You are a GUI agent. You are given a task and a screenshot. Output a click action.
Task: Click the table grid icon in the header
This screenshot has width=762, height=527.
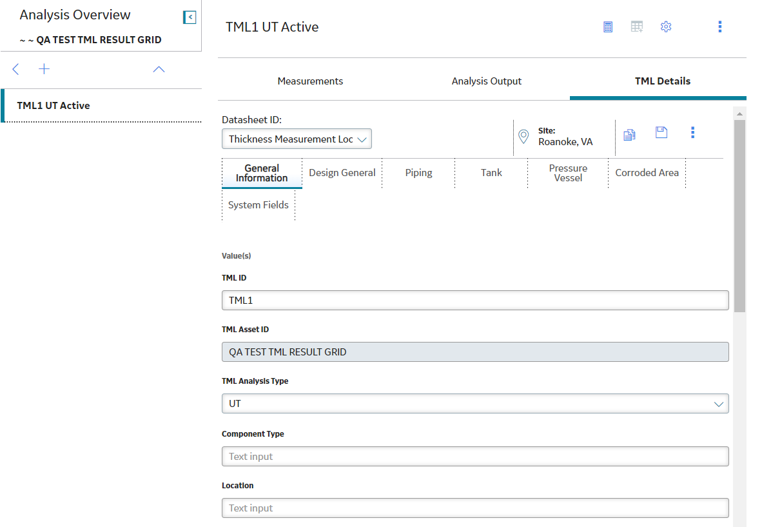click(637, 26)
